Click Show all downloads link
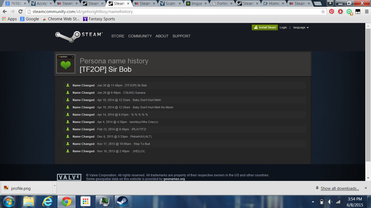The height and width of the screenshot is (208, 371). (x=340, y=188)
